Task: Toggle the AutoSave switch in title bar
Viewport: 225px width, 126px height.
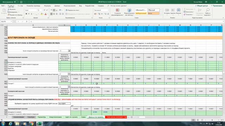Action: click(x=16, y=2)
